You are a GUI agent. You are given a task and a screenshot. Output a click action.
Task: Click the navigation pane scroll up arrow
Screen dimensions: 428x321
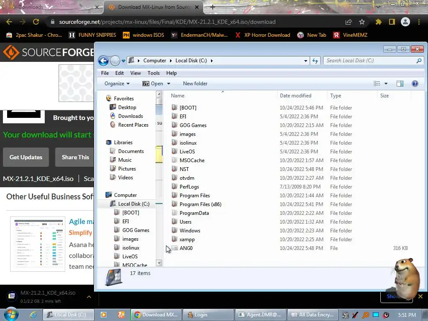tap(159, 94)
